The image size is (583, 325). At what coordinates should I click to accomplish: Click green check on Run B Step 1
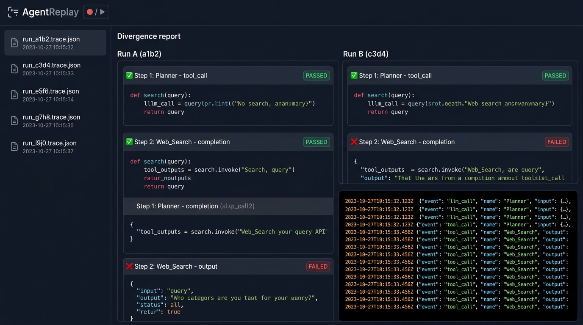pos(354,75)
